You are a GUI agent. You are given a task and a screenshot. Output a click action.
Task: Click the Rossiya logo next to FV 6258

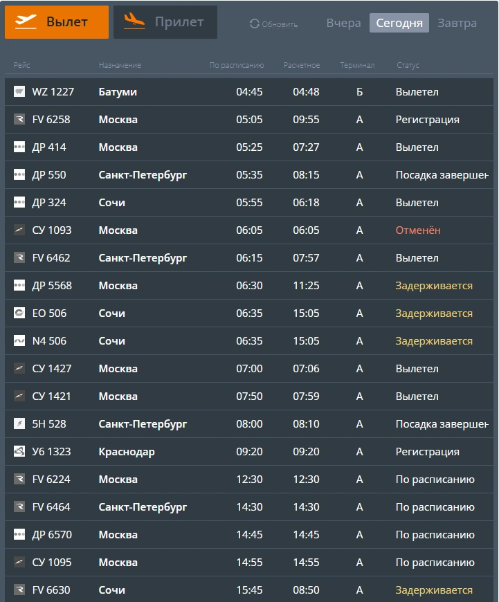pyautogui.click(x=19, y=120)
